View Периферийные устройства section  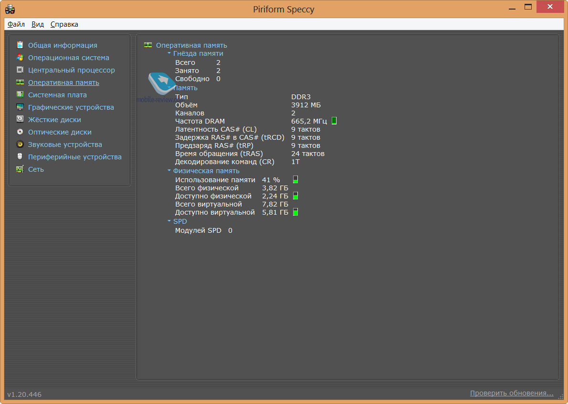[x=75, y=157]
